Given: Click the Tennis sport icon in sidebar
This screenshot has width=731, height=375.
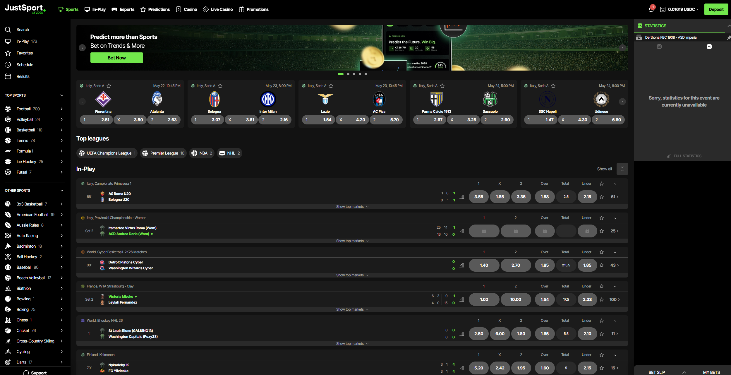Looking at the screenshot, I should pyautogui.click(x=8, y=141).
